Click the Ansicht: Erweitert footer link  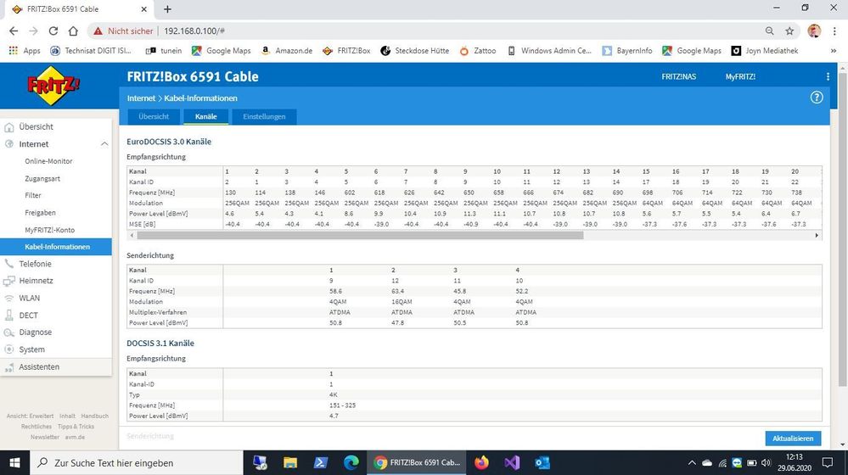tap(30, 416)
